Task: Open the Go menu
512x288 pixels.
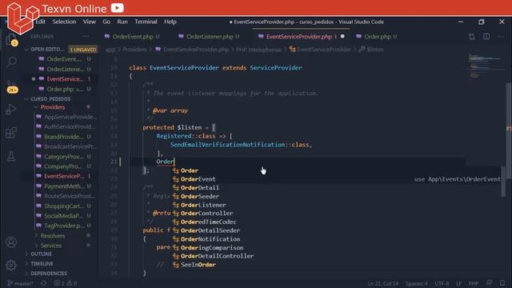Action: 106,22
